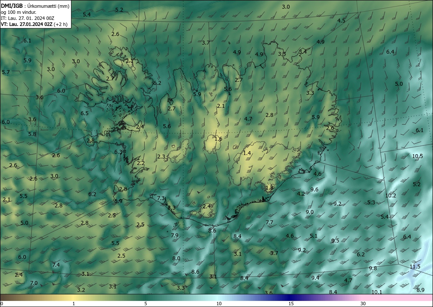Click the 8.3 value on the coast
This screenshot has width=433, height=307.
point(171,207)
